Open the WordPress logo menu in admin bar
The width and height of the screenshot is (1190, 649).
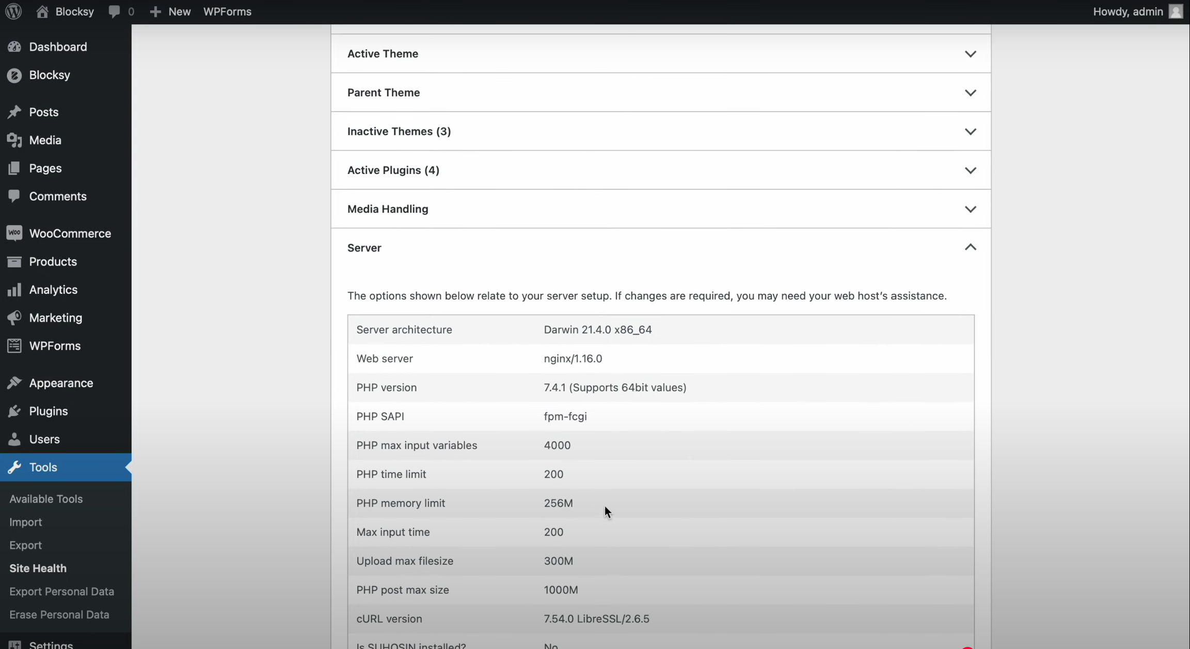point(13,11)
